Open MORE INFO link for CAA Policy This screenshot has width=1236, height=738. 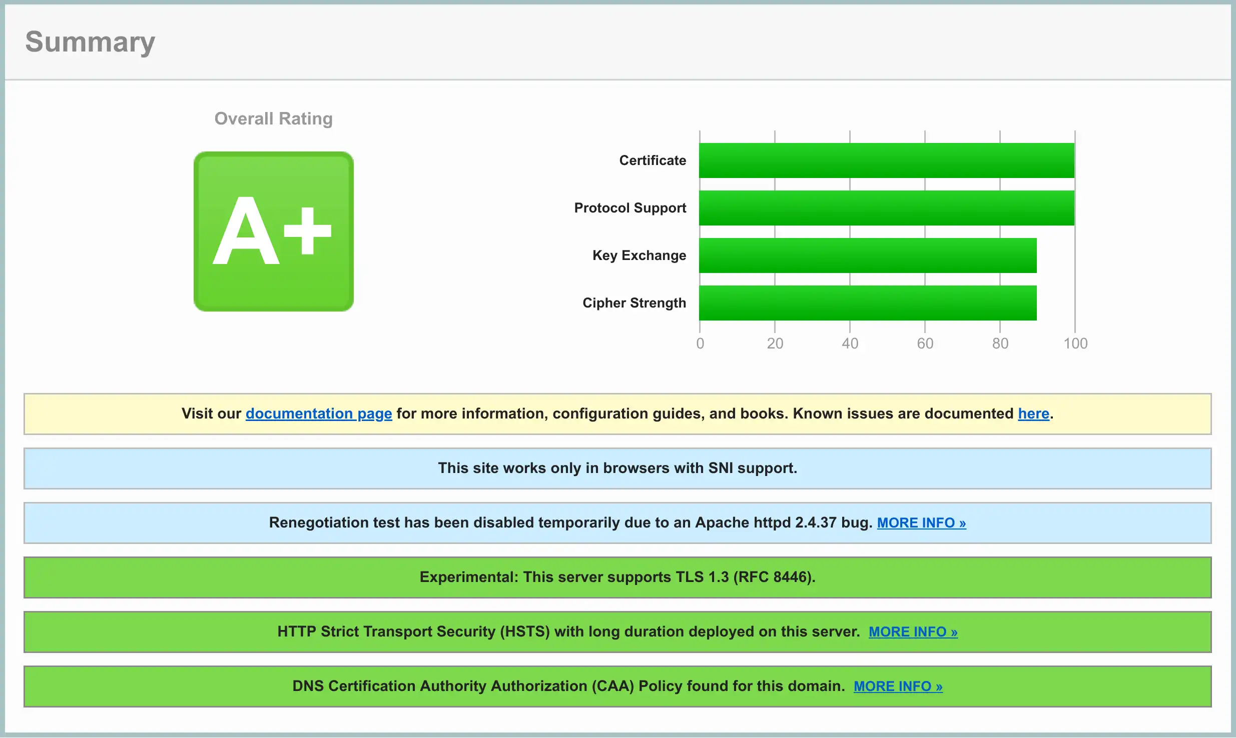(x=898, y=686)
